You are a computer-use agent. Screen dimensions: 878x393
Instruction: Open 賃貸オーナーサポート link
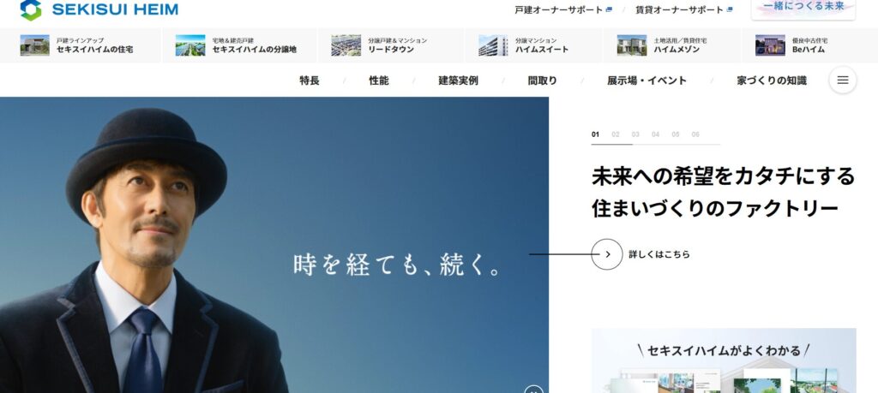coord(679,9)
